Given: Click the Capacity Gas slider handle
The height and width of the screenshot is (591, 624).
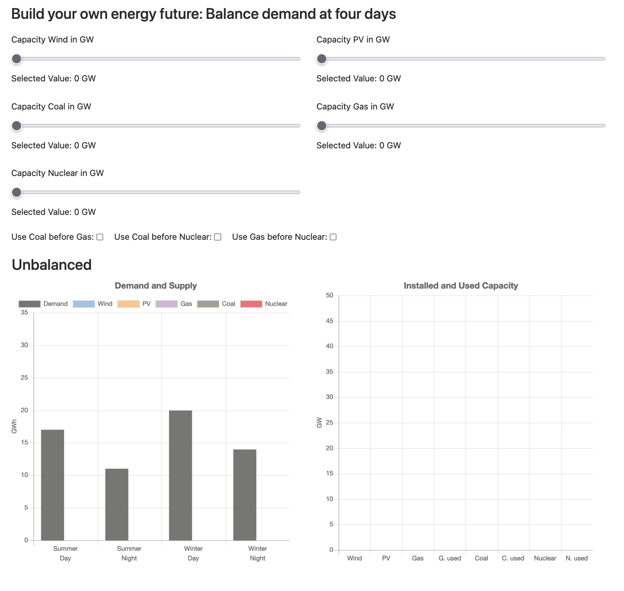Looking at the screenshot, I should (322, 126).
